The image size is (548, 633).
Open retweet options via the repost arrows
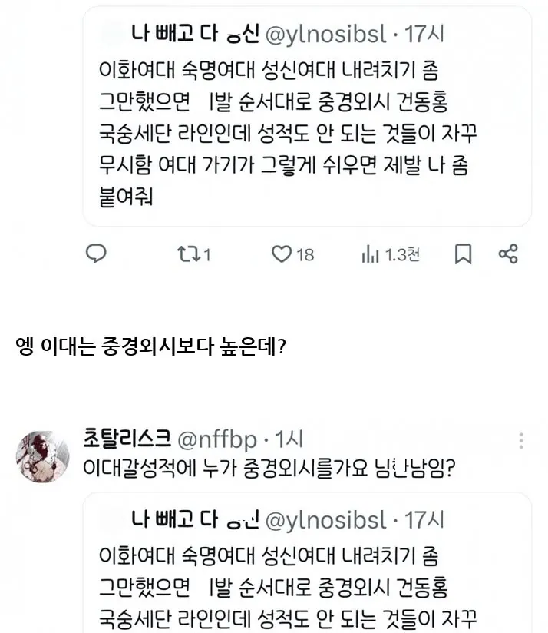click(188, 254)
